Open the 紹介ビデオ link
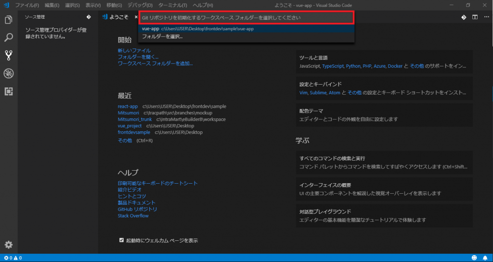Viewport: 493px width, 262px height. point(130,189)
